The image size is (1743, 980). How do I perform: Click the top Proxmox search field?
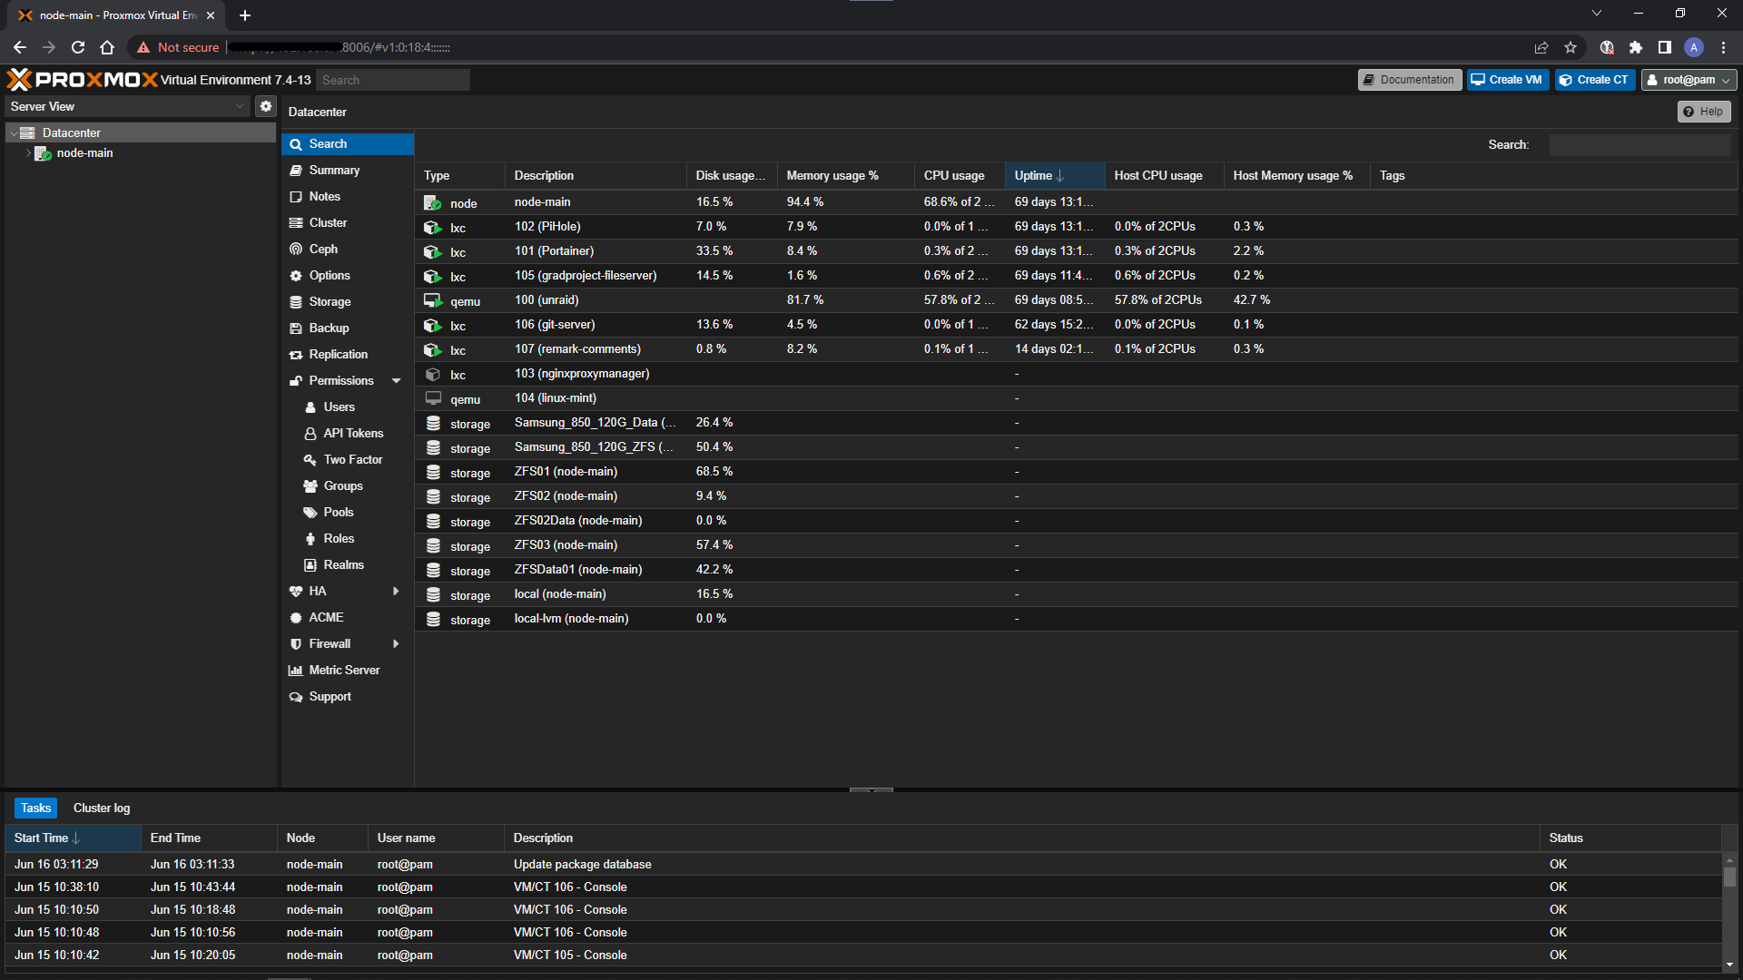(x=392, y=80)
